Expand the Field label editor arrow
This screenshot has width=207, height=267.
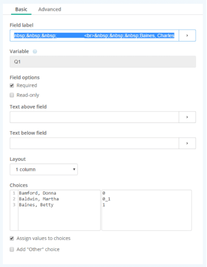point(187,35)
